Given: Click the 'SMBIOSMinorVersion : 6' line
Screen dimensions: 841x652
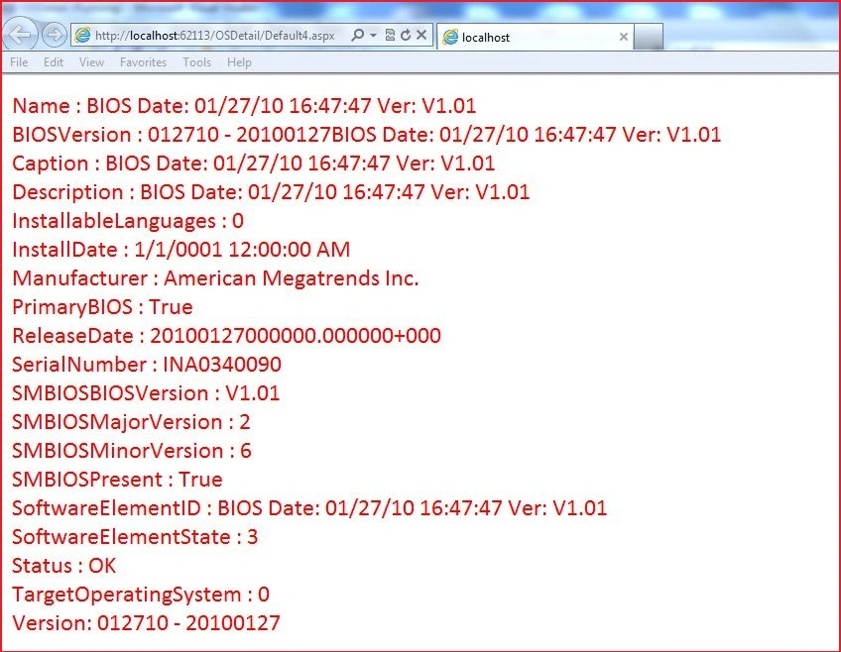Looking at the screenshot, I should (x=131, y=451).
